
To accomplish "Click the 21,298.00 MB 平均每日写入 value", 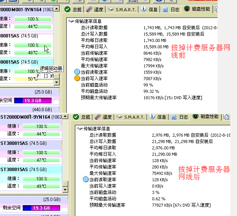I will 165,154.
